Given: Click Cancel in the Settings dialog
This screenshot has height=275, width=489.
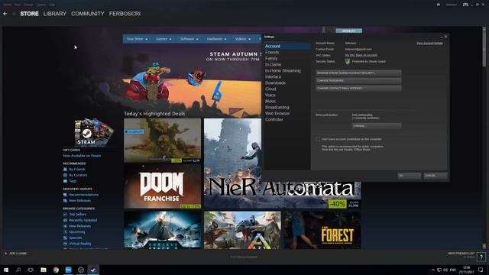Looking at the screenshot, I should pyautogui.click(x=436, y=176).
